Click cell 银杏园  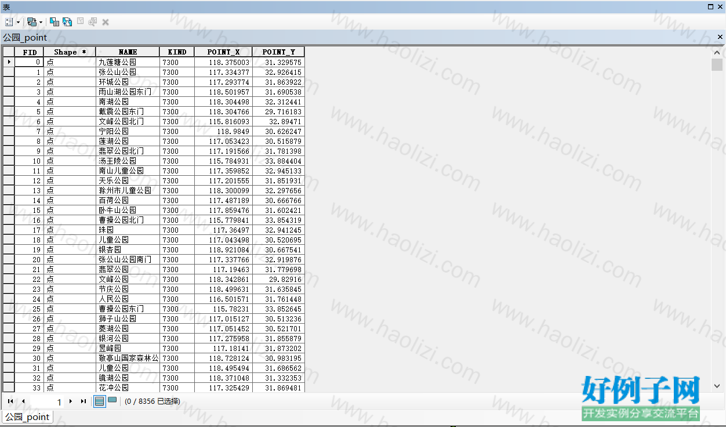pyautogui.click(x=128, y=249)
